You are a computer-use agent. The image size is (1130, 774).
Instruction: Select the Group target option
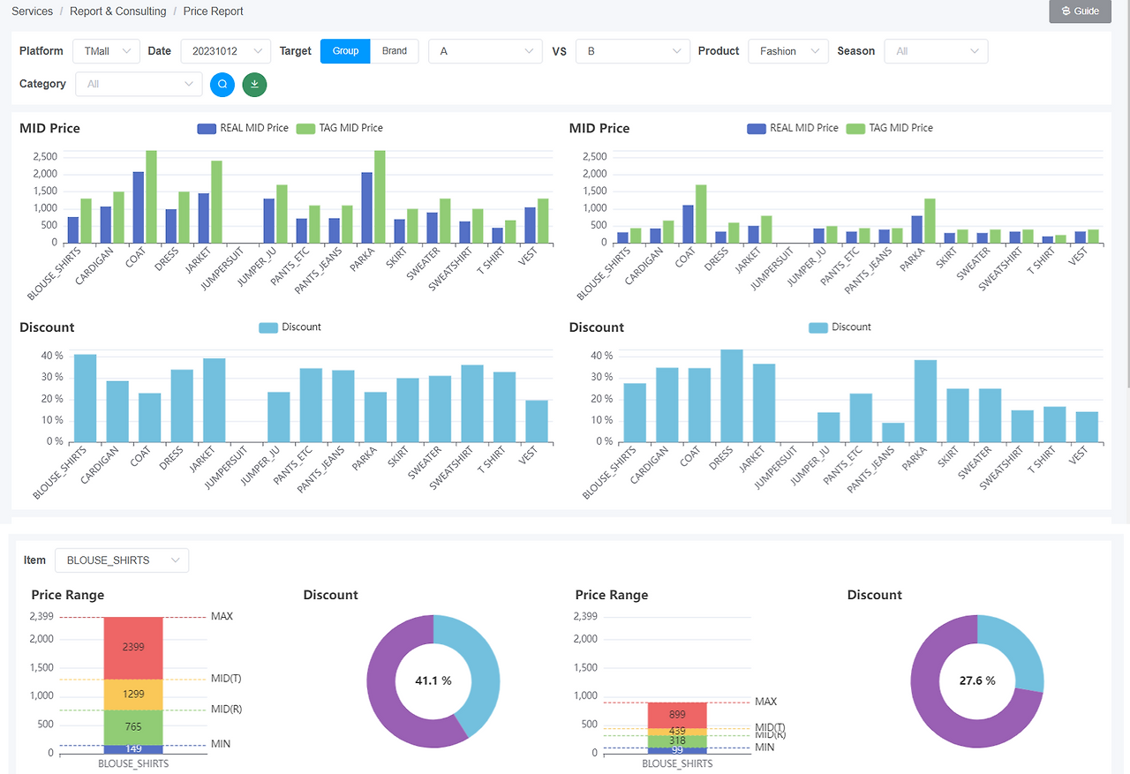click(x=345, y=51)
